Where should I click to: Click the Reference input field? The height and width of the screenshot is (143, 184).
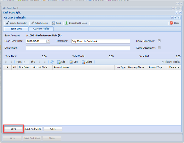pyautogui.click(x=100, y=41)
